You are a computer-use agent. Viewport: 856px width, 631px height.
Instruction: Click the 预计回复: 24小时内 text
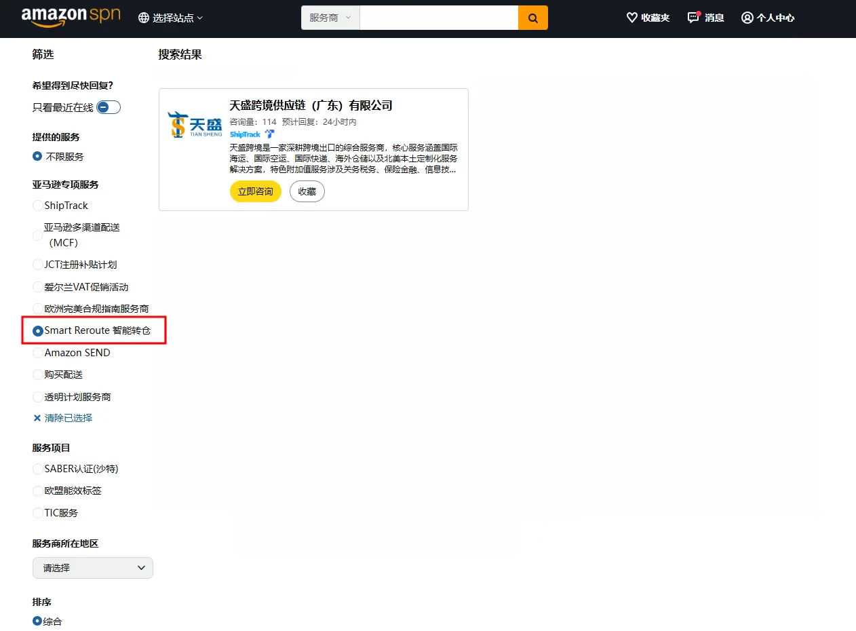(x=319, y=122)
